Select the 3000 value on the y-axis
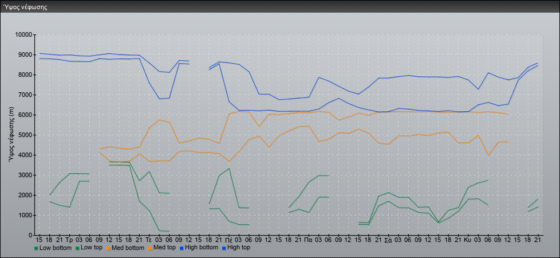Image resolution: width=560 pixels, height=258 pixels. click(x=26, y=175)
